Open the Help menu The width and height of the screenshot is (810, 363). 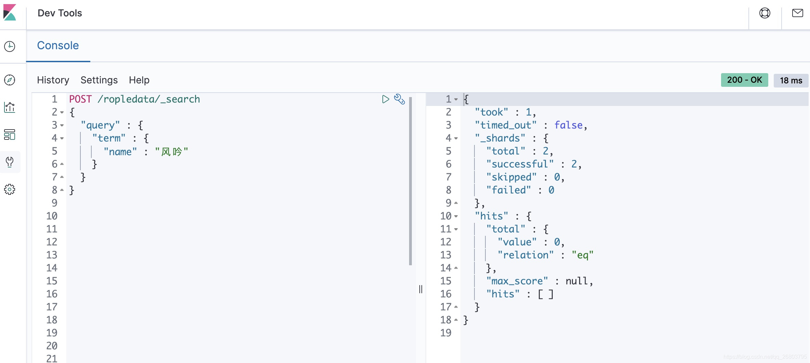(139, 80)
